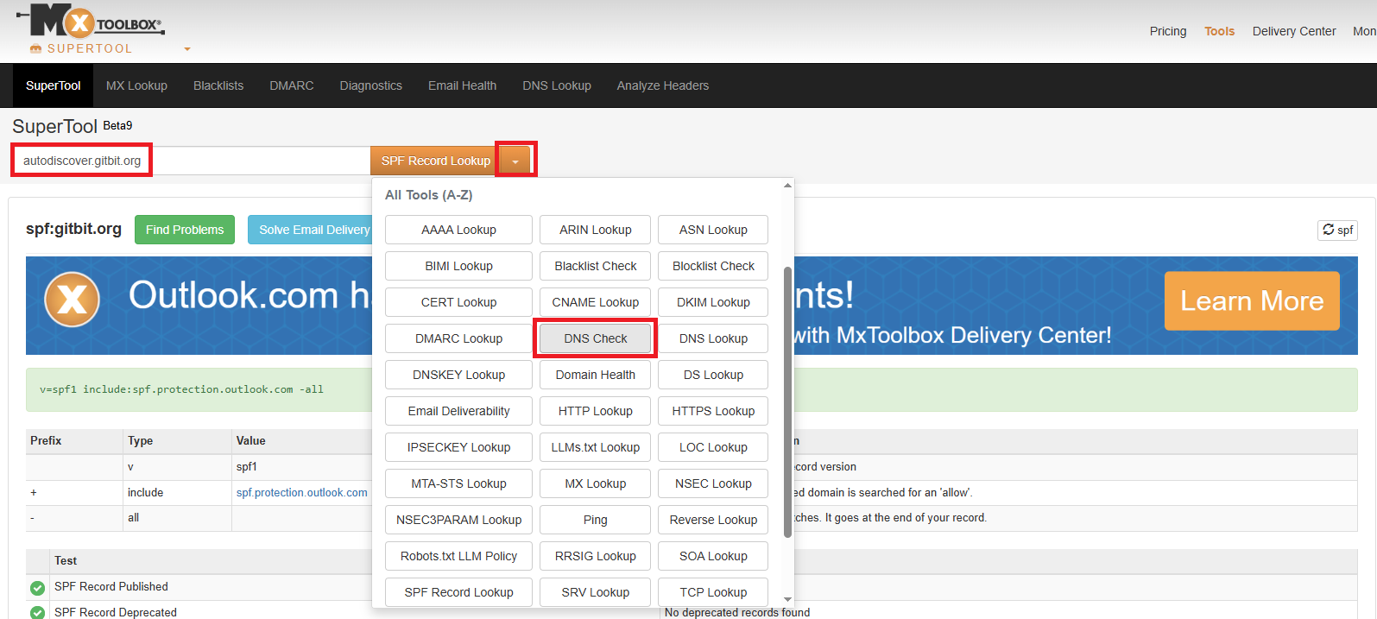This screenshot has height=619, width=1377.
Task: Choose MX Lookup in the tools dropdown
Action: pyautogui.click(x=595, y=483)
